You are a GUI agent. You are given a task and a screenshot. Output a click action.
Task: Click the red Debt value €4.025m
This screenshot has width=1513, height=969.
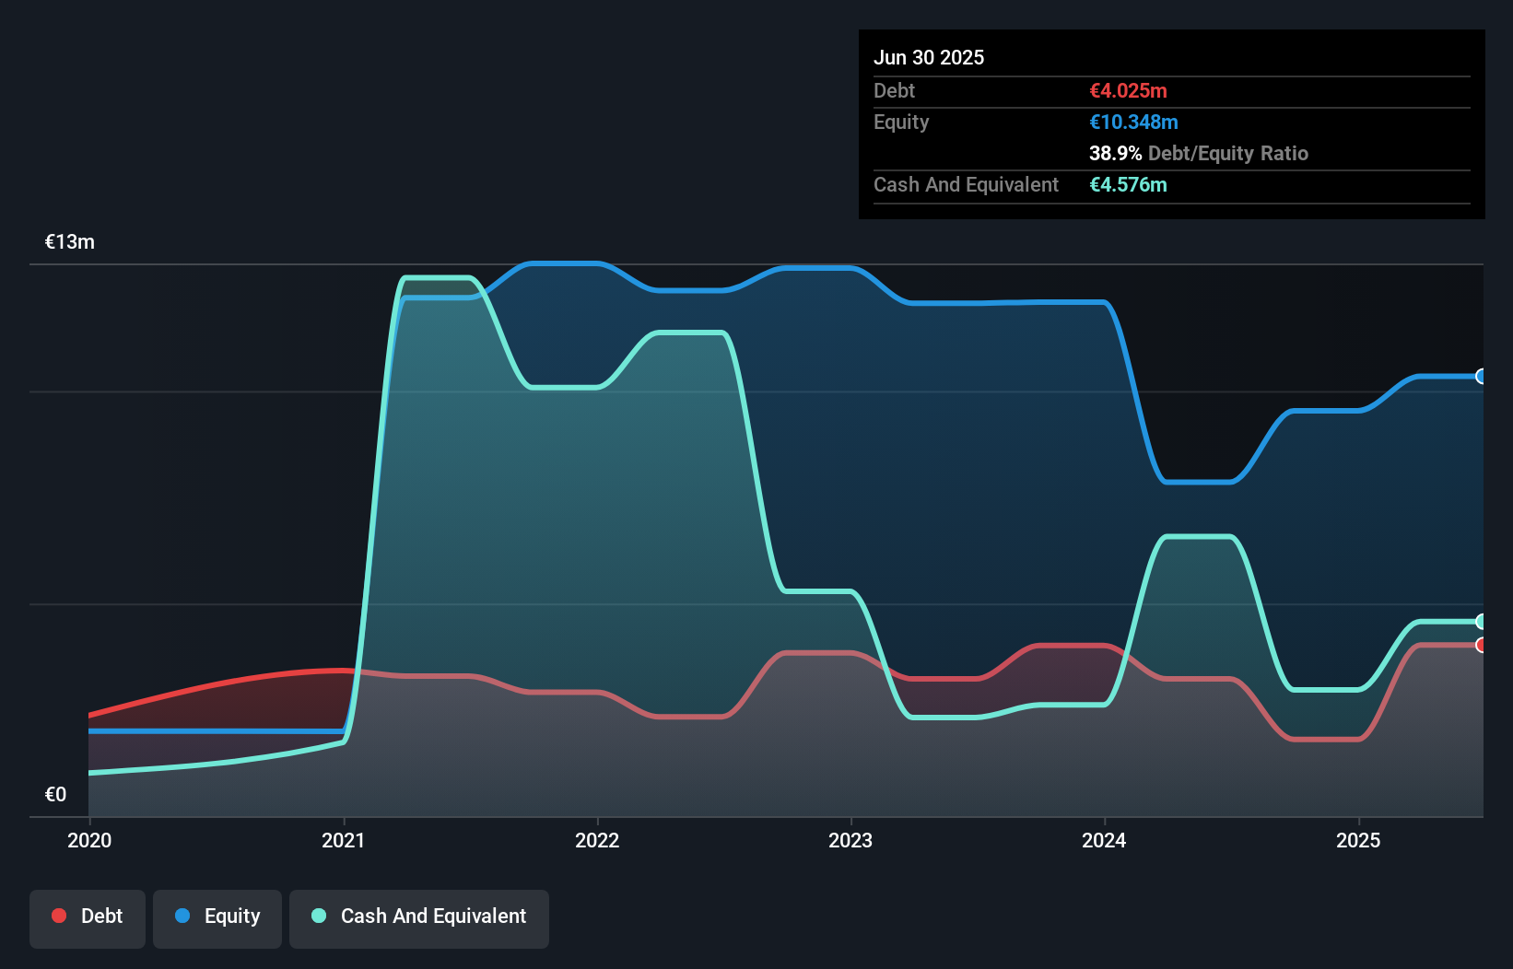click(1128, 90)
